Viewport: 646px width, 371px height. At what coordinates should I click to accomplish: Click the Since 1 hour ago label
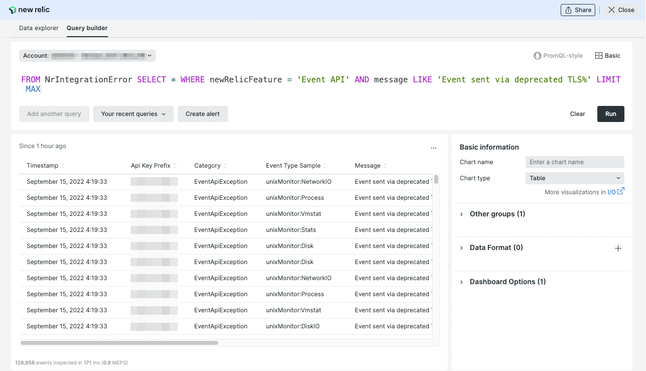[43, 146]
